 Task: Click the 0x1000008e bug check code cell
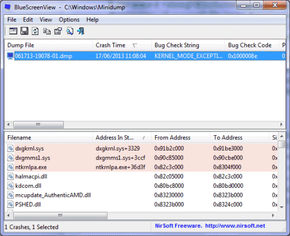(x=243, y=56)
